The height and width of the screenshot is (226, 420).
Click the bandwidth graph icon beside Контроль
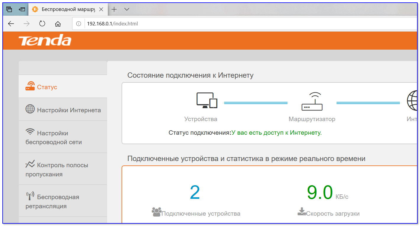pyautogui.click(x=30, y=164)
